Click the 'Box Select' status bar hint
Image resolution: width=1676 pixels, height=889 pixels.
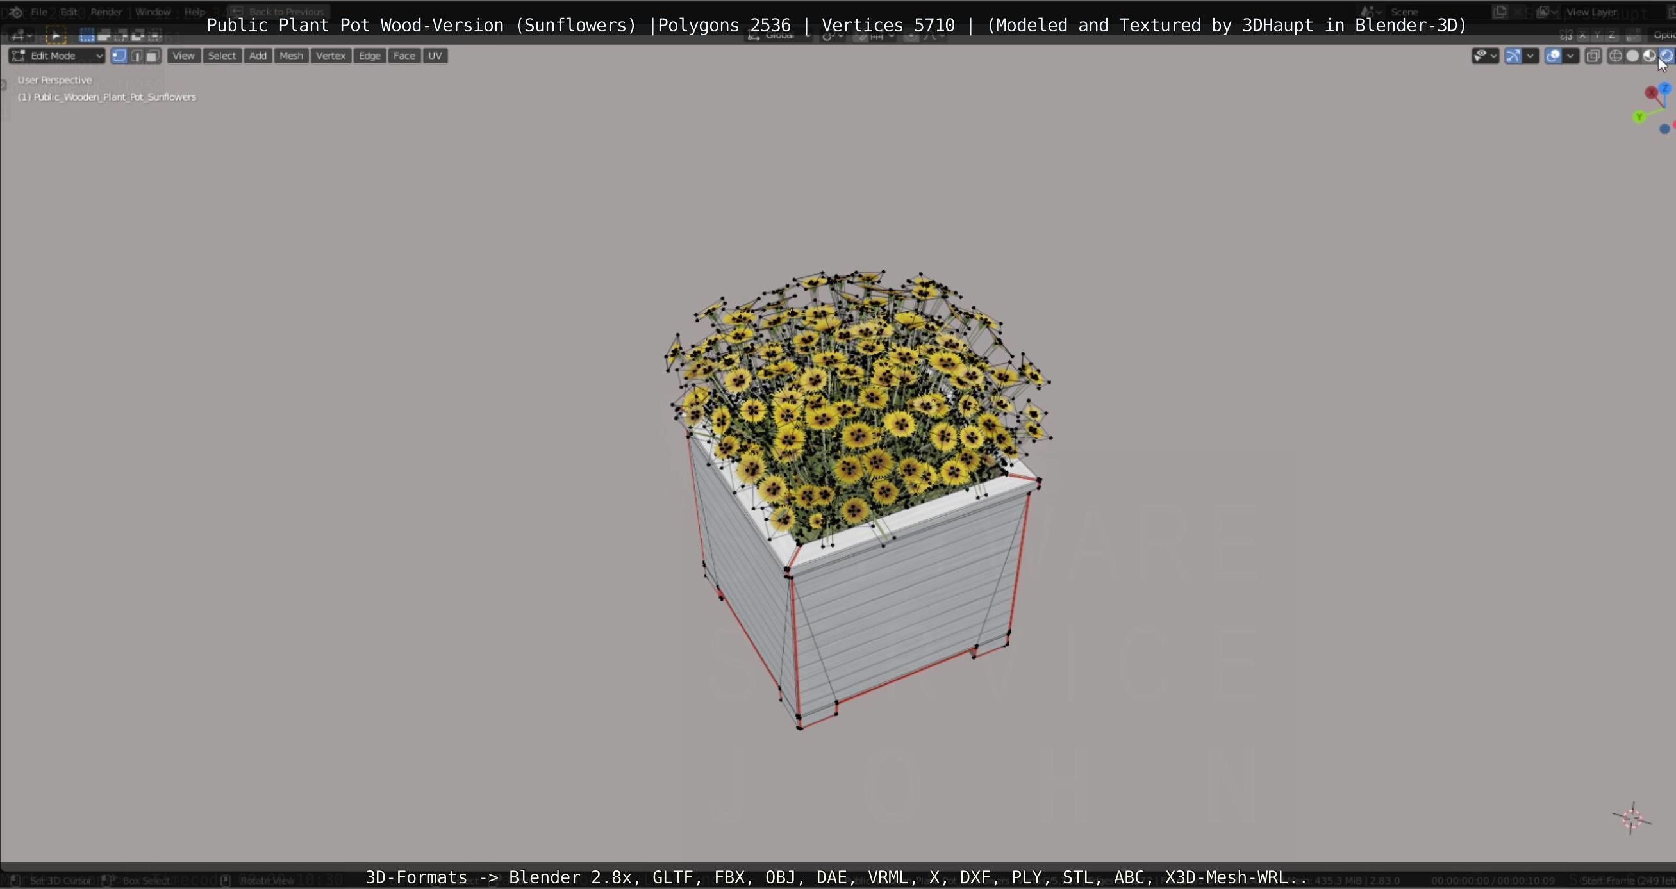pos(145,881)
